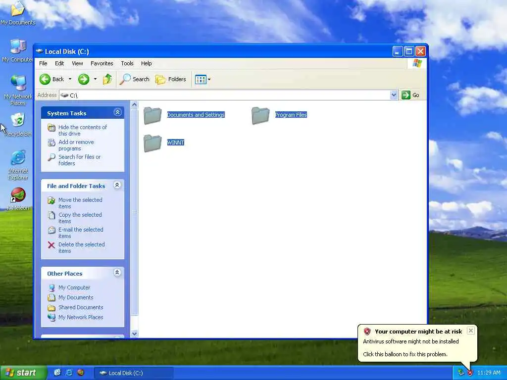The height and width of the screenshot is (380, 507).
Task: Select the WINNT folder icon
Action: click(152, 143)
